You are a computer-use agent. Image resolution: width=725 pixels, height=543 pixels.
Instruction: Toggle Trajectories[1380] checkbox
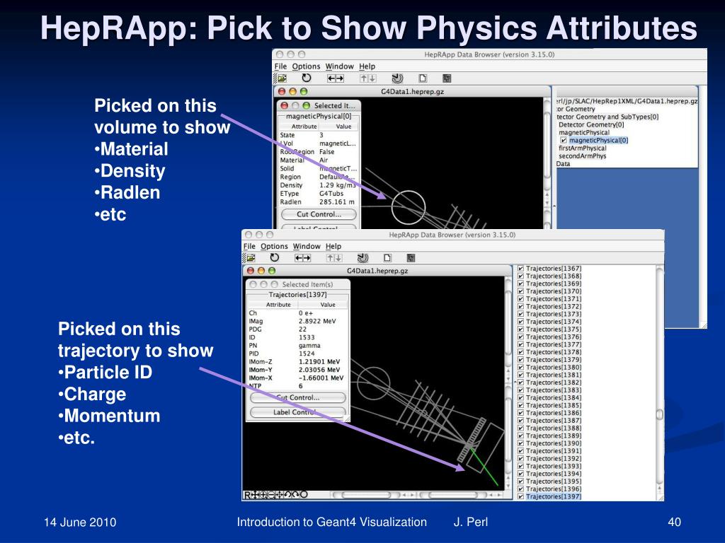click(521, 367)
